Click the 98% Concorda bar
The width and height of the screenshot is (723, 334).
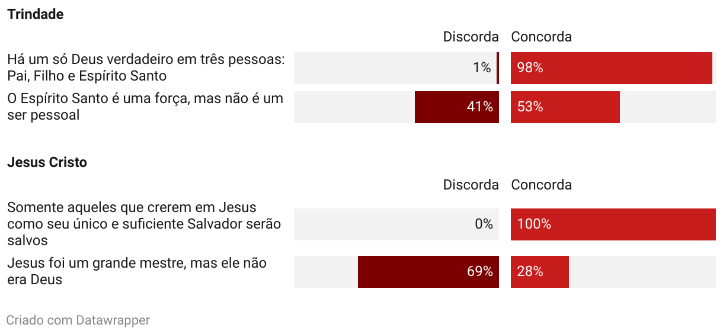pos(612,68)
